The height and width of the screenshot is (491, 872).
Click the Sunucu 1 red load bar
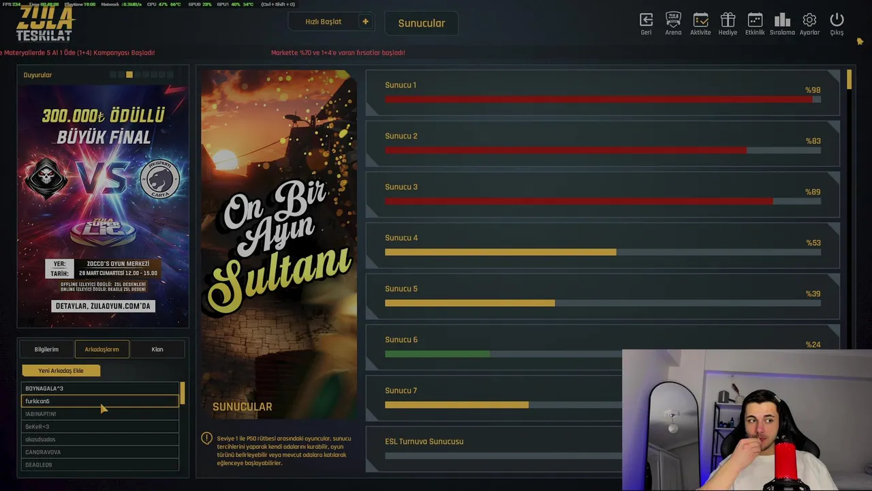pyautogui.click(x=598, y=100)
